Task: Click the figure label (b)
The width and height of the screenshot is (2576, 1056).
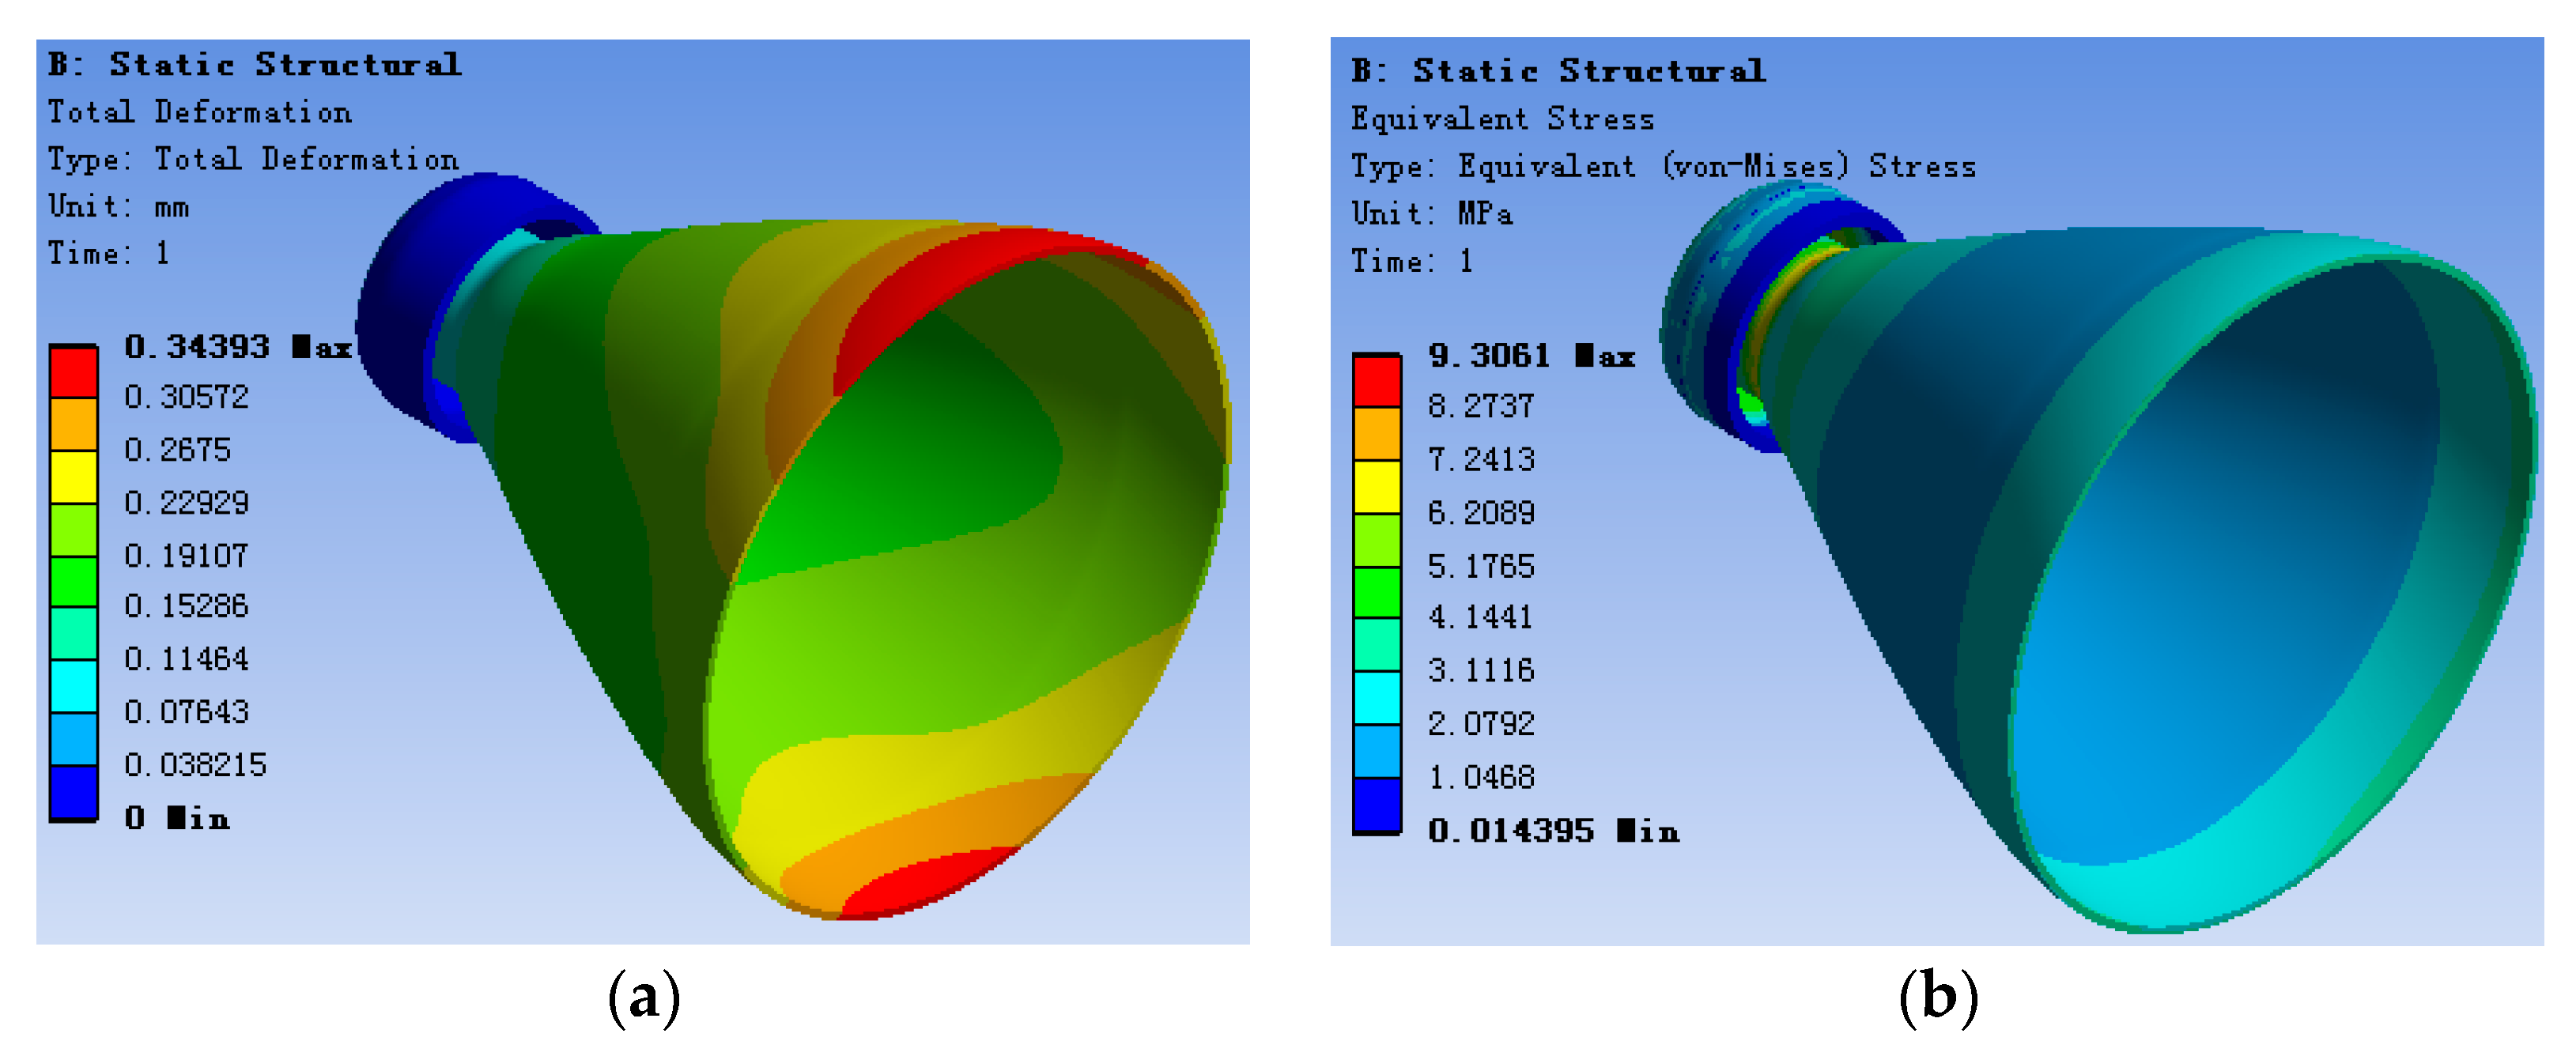Action: 1937,998
